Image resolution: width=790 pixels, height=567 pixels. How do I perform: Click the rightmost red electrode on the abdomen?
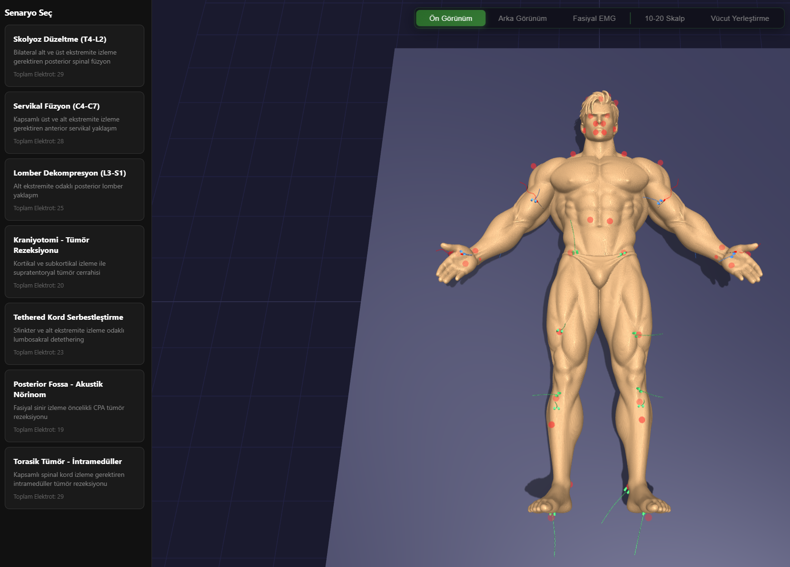[x=610, y=221]
